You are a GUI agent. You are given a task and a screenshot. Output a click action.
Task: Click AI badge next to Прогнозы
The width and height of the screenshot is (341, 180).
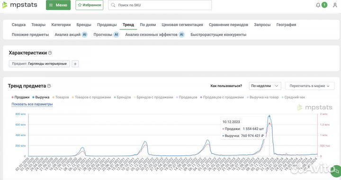tap(117, 35)
